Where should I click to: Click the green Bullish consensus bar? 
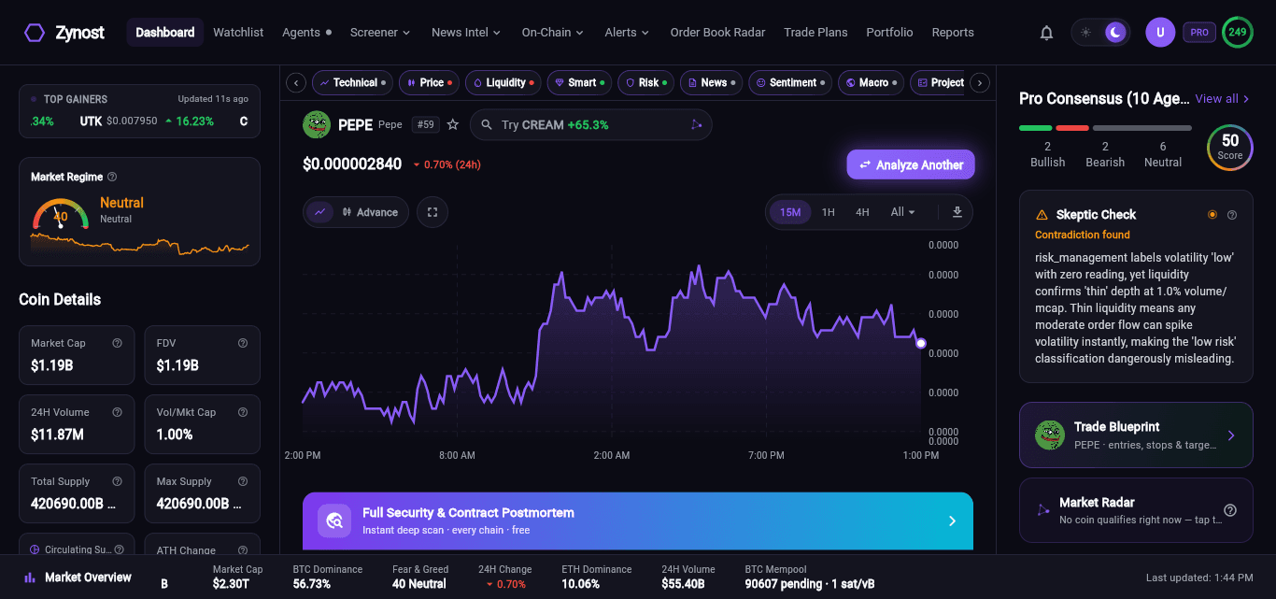(1036, 128)
